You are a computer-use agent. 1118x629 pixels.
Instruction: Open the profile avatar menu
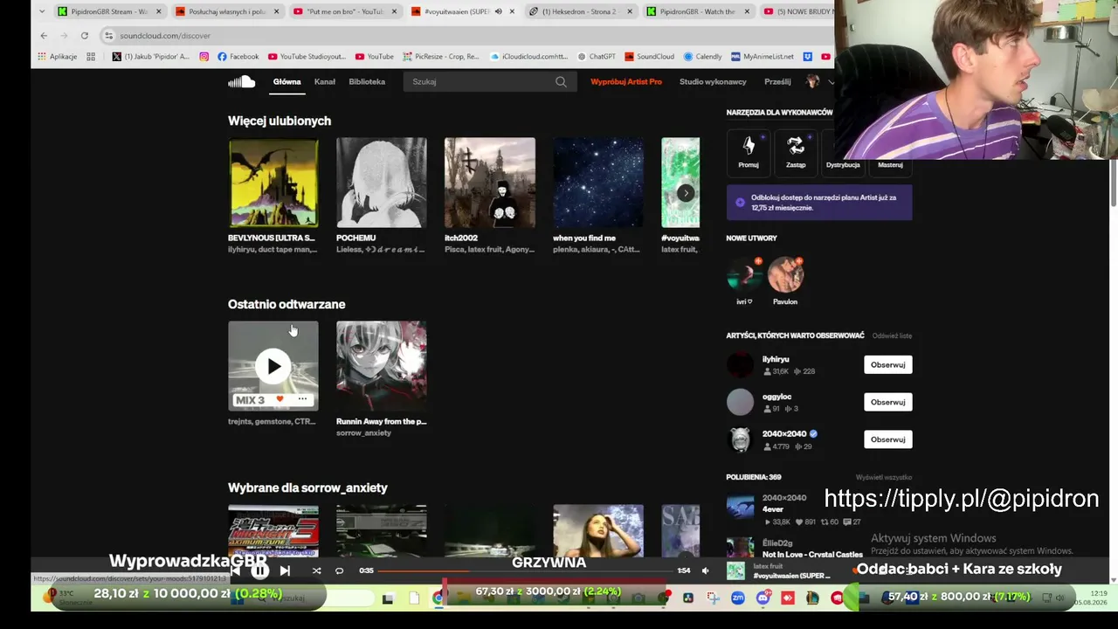pyautogui.click(x=812, y=82)
